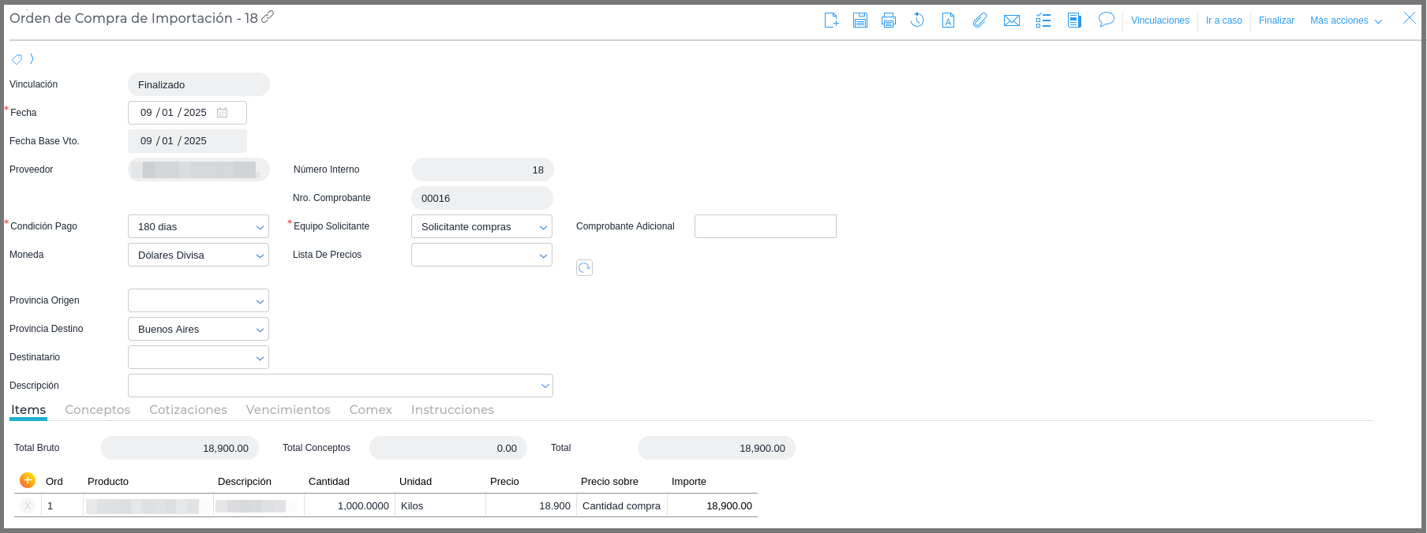Open the checklist icon in toolbar
Screen dimensions: 1427x533
click(x=1043, y=20)
